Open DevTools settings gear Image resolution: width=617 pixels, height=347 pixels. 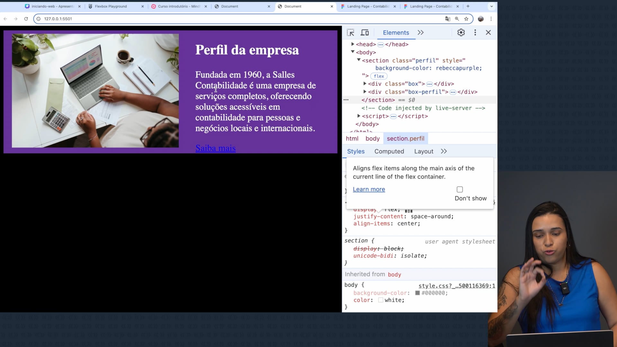(461, 32)
